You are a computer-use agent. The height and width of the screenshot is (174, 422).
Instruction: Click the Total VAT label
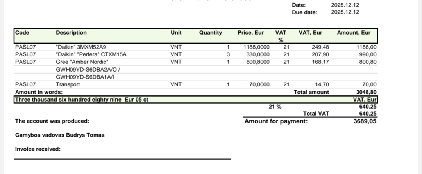click(x=316, y=114)
